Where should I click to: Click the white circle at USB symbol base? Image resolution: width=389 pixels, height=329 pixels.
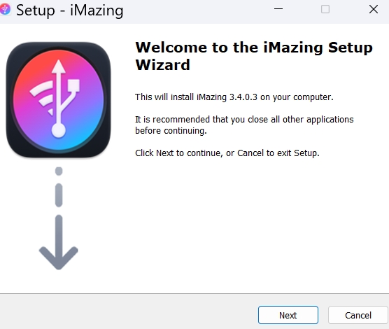pos(59,130)
